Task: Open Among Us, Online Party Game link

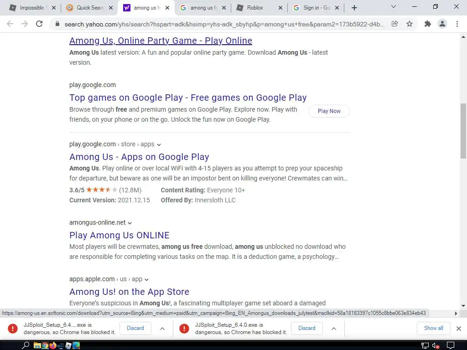Action: click(x=161, y=41)
